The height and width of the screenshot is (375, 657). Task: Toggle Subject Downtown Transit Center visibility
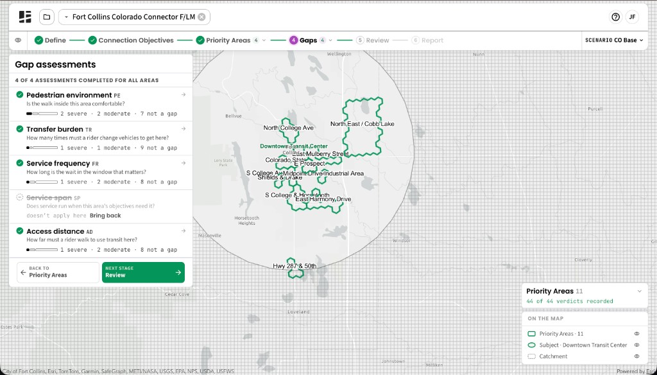point(636,345)
